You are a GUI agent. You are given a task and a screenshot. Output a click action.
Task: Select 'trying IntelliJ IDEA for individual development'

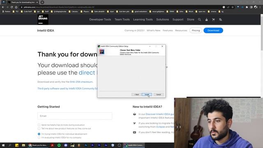click(x=39, y=134)
